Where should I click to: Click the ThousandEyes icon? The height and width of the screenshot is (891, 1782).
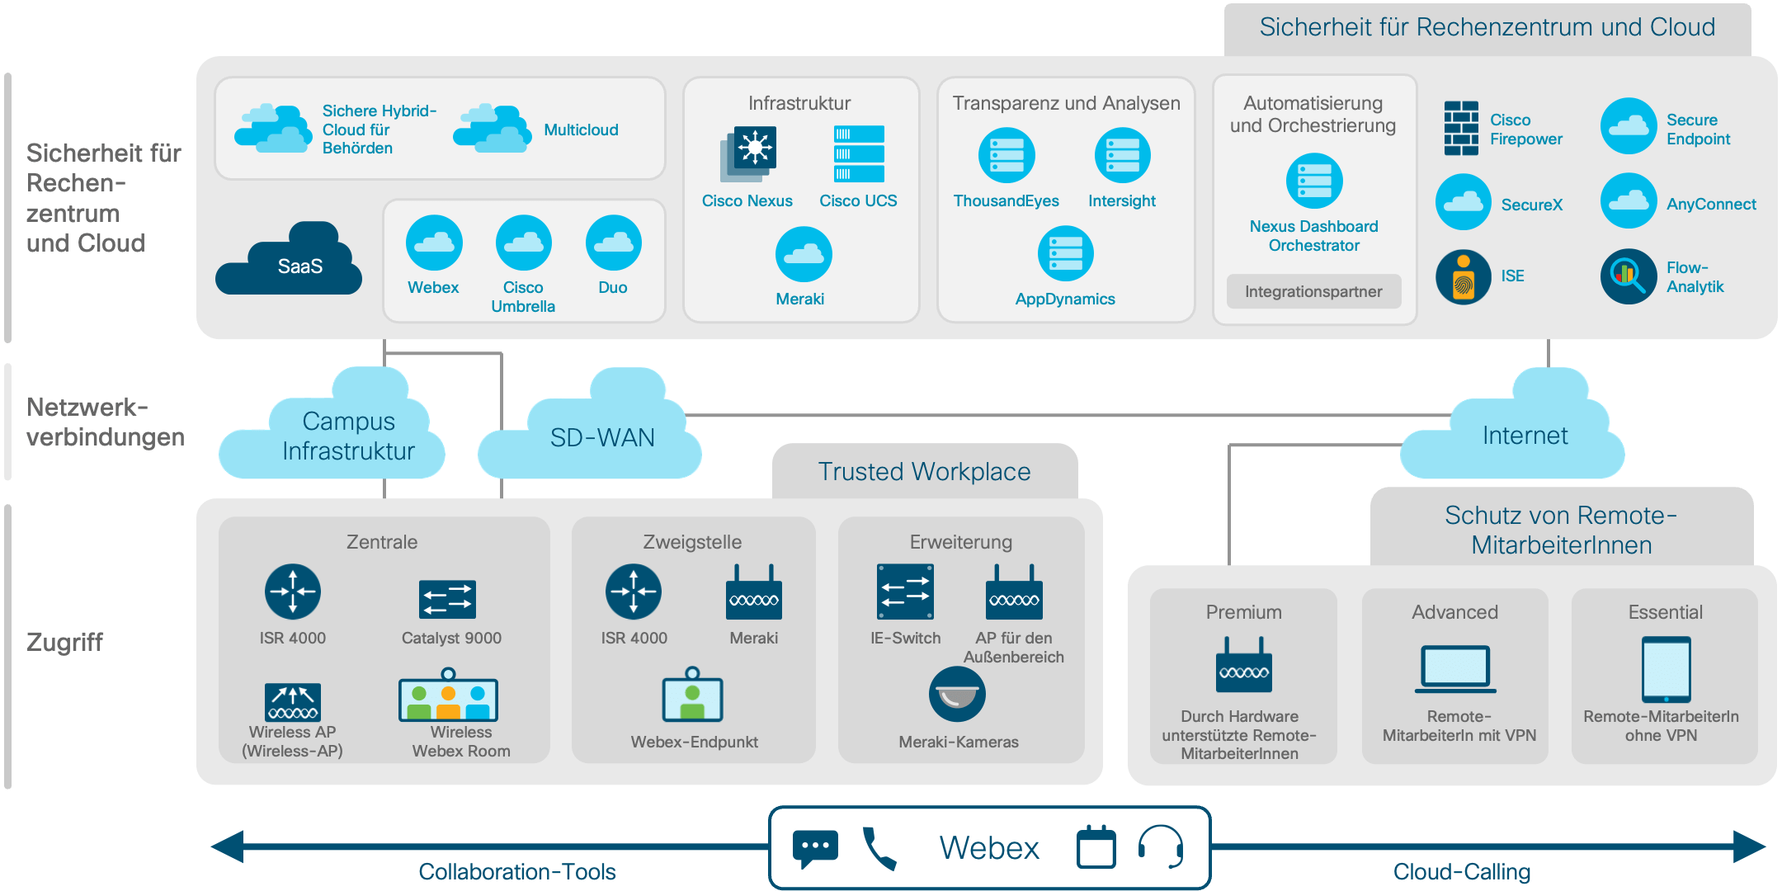coord(1006,155)
